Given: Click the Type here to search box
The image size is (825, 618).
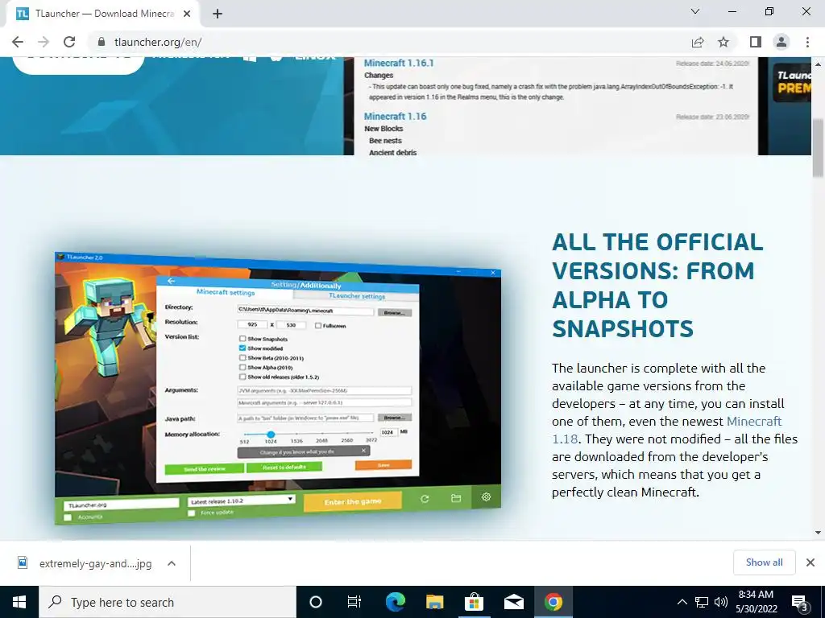Looking at the screenshot, I should tap(168, 602).
